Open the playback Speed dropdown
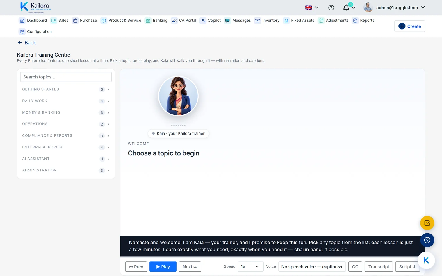The width and height of the screenshot is (442, 276). pos(250,267)
